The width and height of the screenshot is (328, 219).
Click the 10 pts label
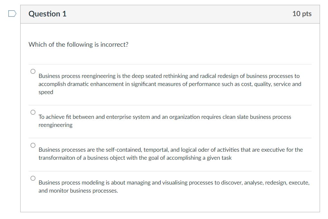point(302,14)
